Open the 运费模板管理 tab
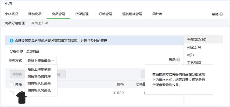The width and height of the screenshot is (230, 107). (132, 14)
